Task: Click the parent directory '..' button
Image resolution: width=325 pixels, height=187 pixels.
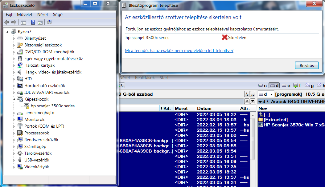Action: point(253,94)
